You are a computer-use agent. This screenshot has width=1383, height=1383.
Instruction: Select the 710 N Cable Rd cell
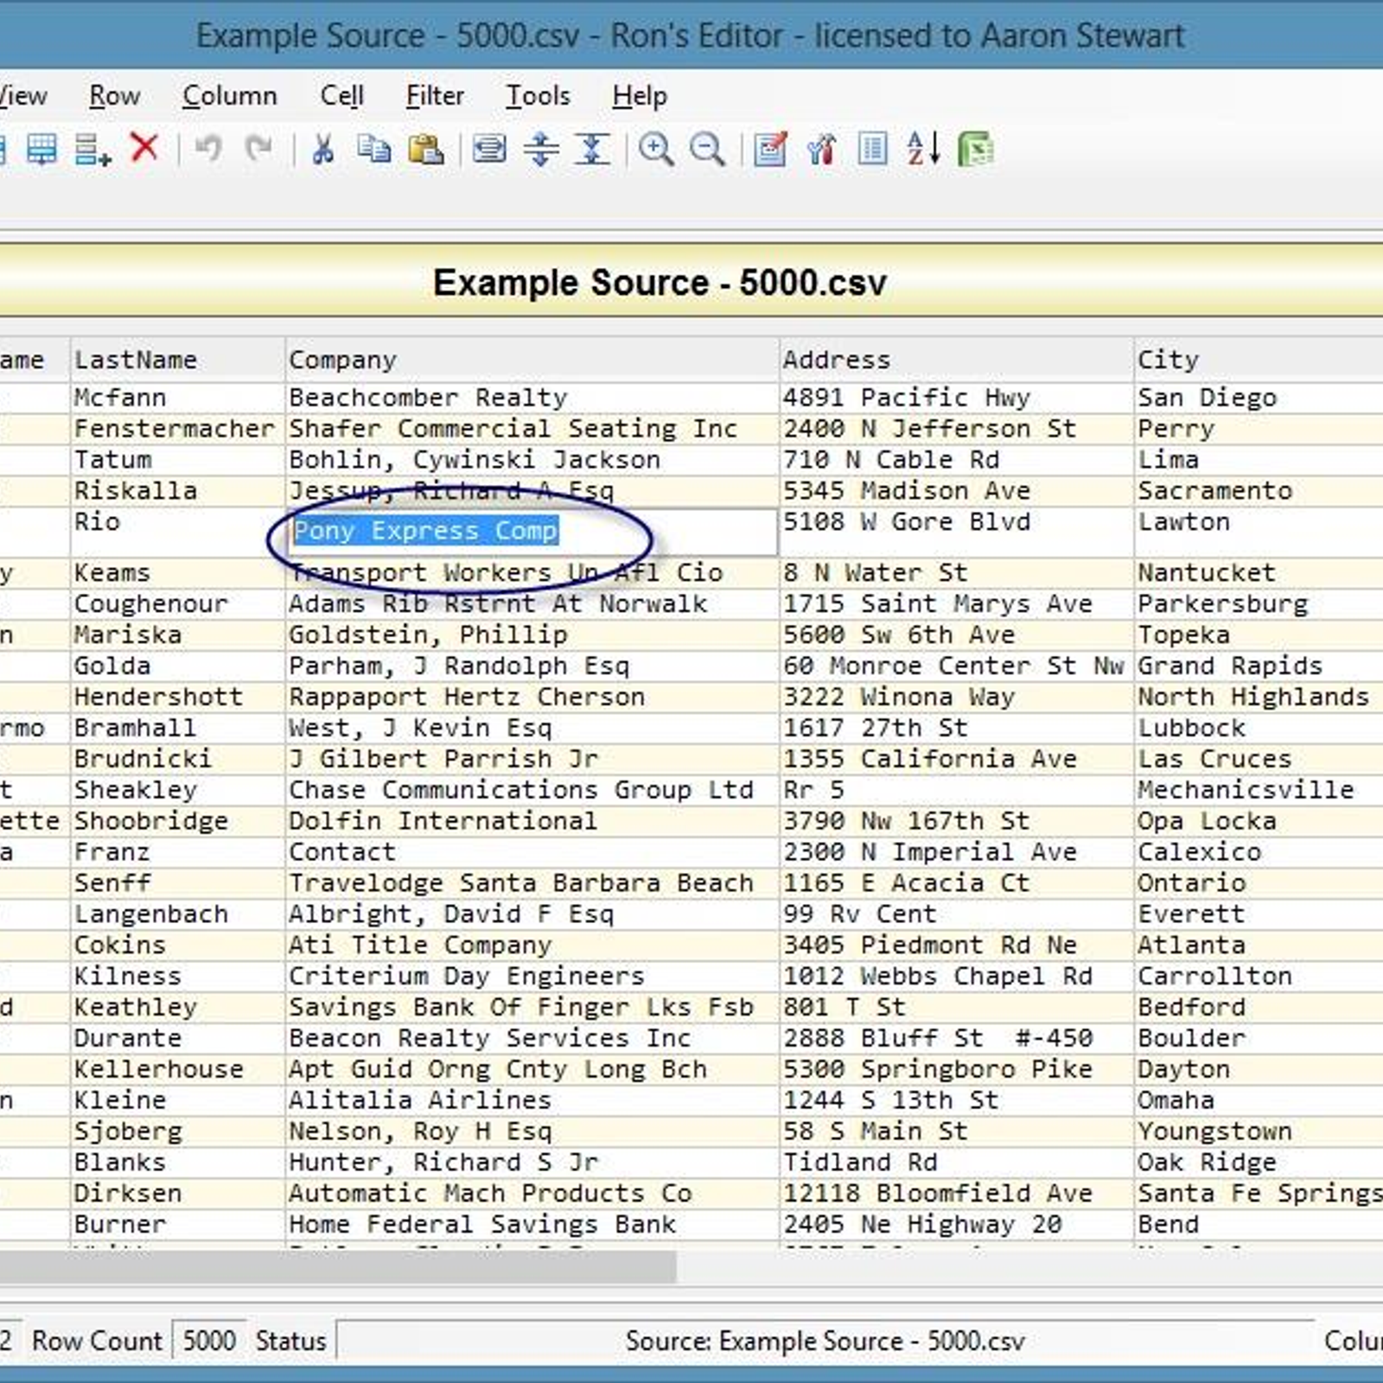(956, 460)
